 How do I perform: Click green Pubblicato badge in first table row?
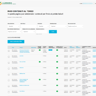[57, 50]
